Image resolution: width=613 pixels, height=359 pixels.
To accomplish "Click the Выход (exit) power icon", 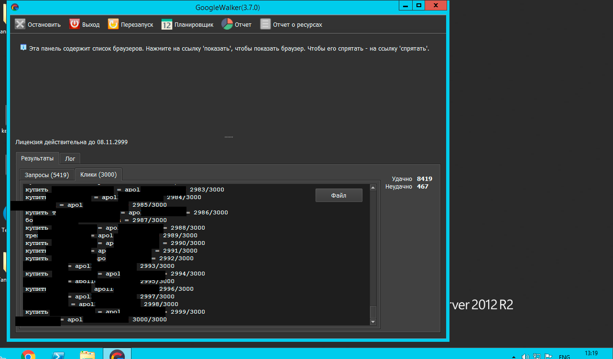I will (x=75, y=24).
